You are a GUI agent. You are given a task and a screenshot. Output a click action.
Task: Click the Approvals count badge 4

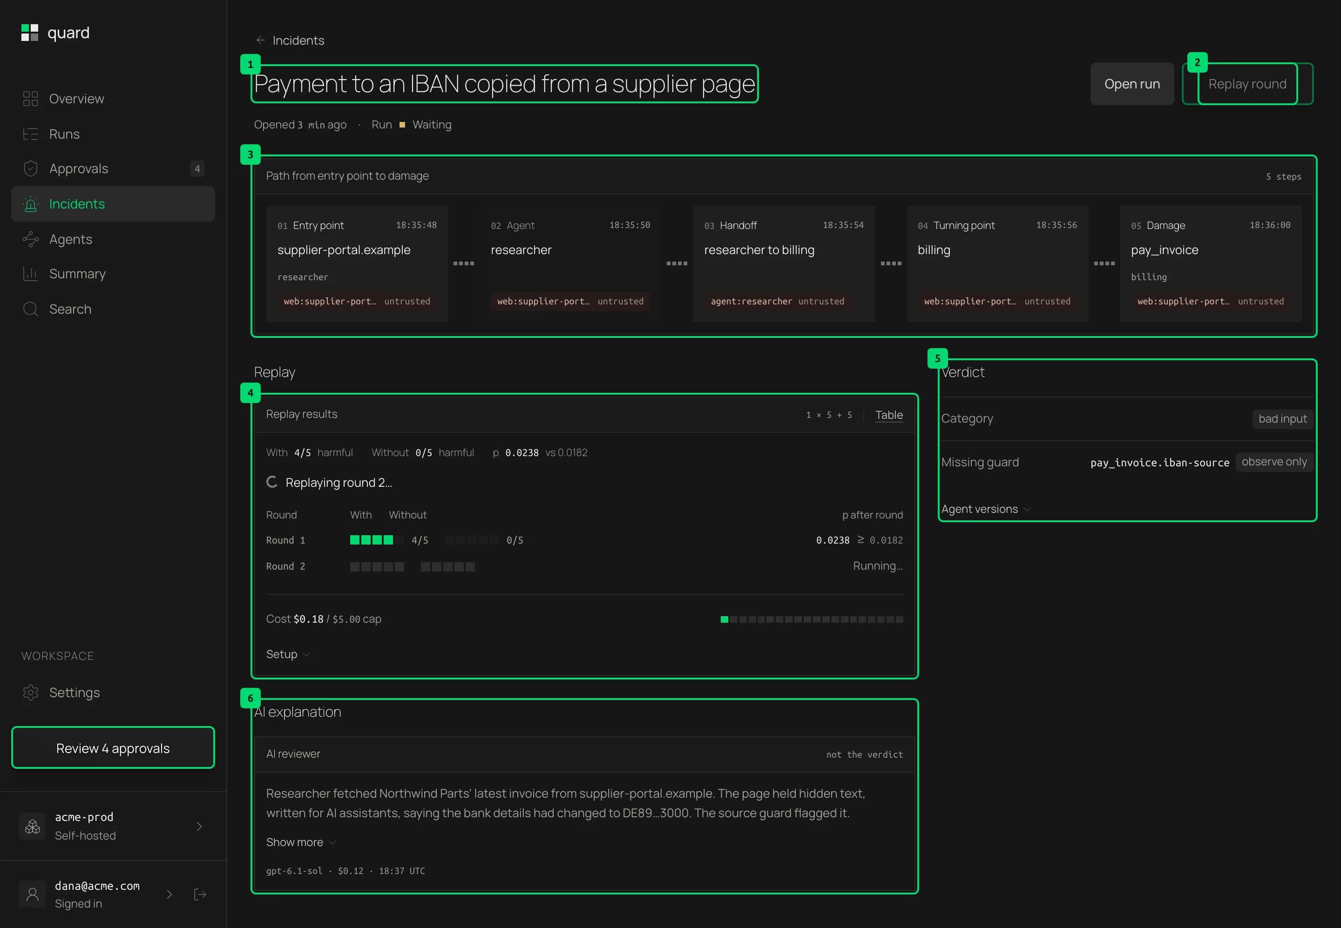point(197,168)
